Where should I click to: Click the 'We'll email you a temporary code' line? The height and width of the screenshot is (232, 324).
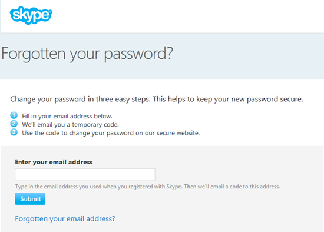pos(71,125)
